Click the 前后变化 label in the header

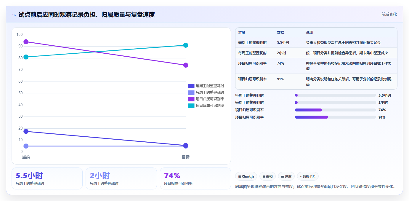[x=389, y=14]
